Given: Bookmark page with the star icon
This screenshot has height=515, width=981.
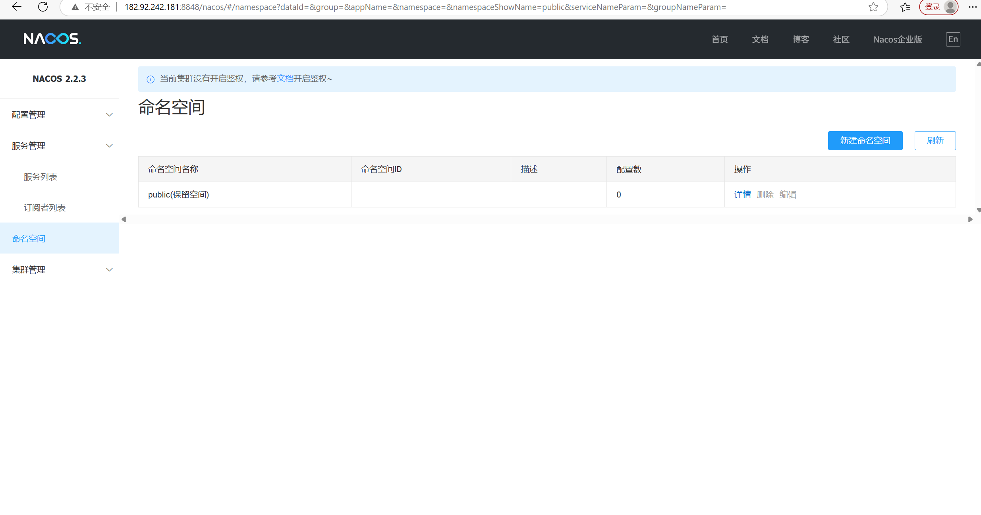Looking at the screenshot, I should click(x=873, y=7).
